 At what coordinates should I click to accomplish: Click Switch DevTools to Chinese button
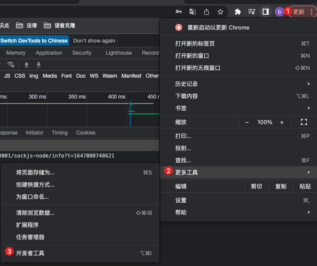(34, 40)
